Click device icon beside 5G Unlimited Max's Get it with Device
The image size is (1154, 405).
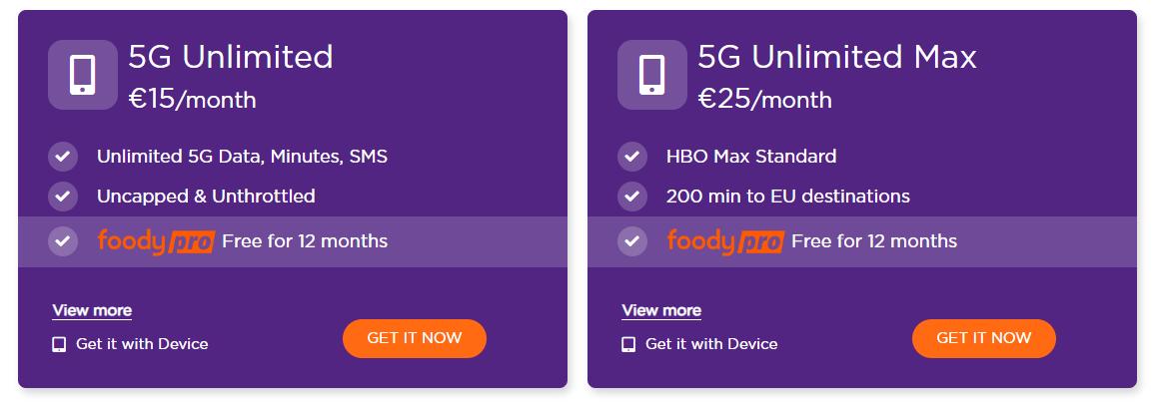pos(628,344)
